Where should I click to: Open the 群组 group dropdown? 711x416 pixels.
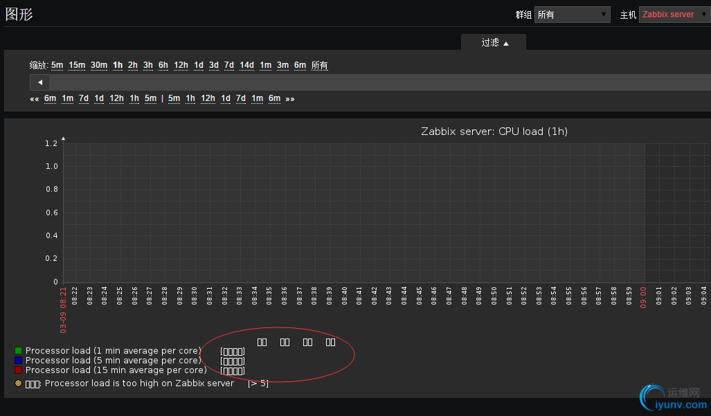(x=573, y=15)
